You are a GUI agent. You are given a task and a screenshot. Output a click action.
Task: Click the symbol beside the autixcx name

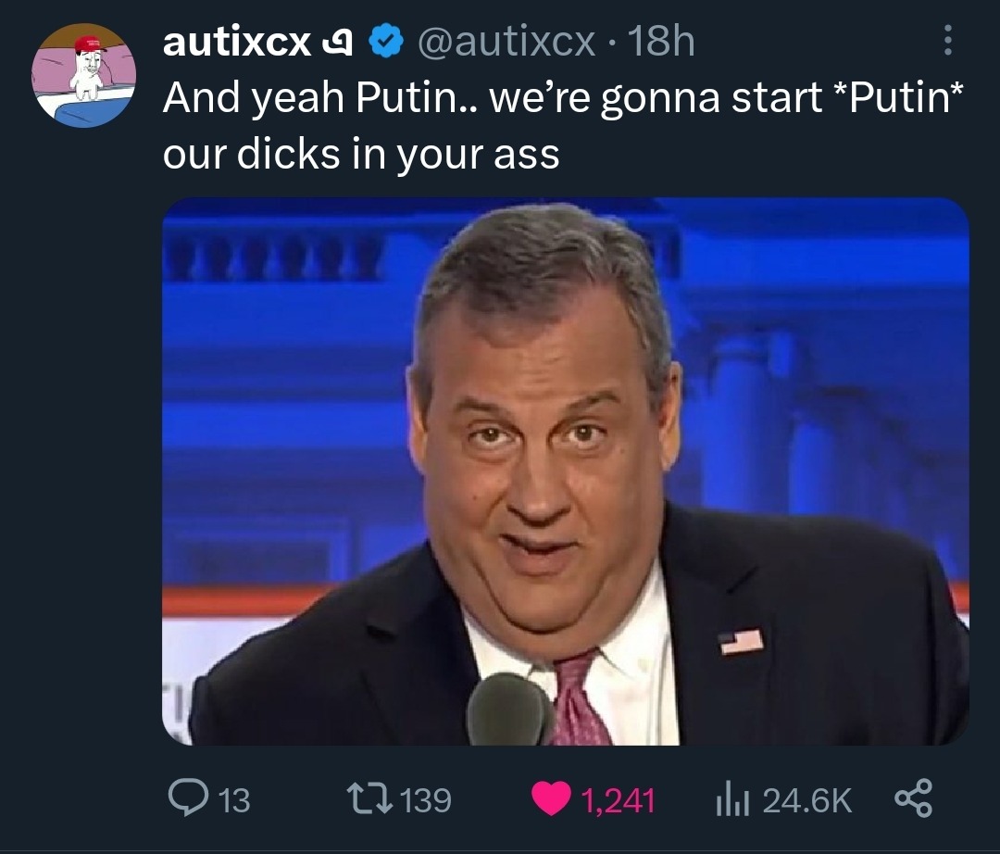337,42
